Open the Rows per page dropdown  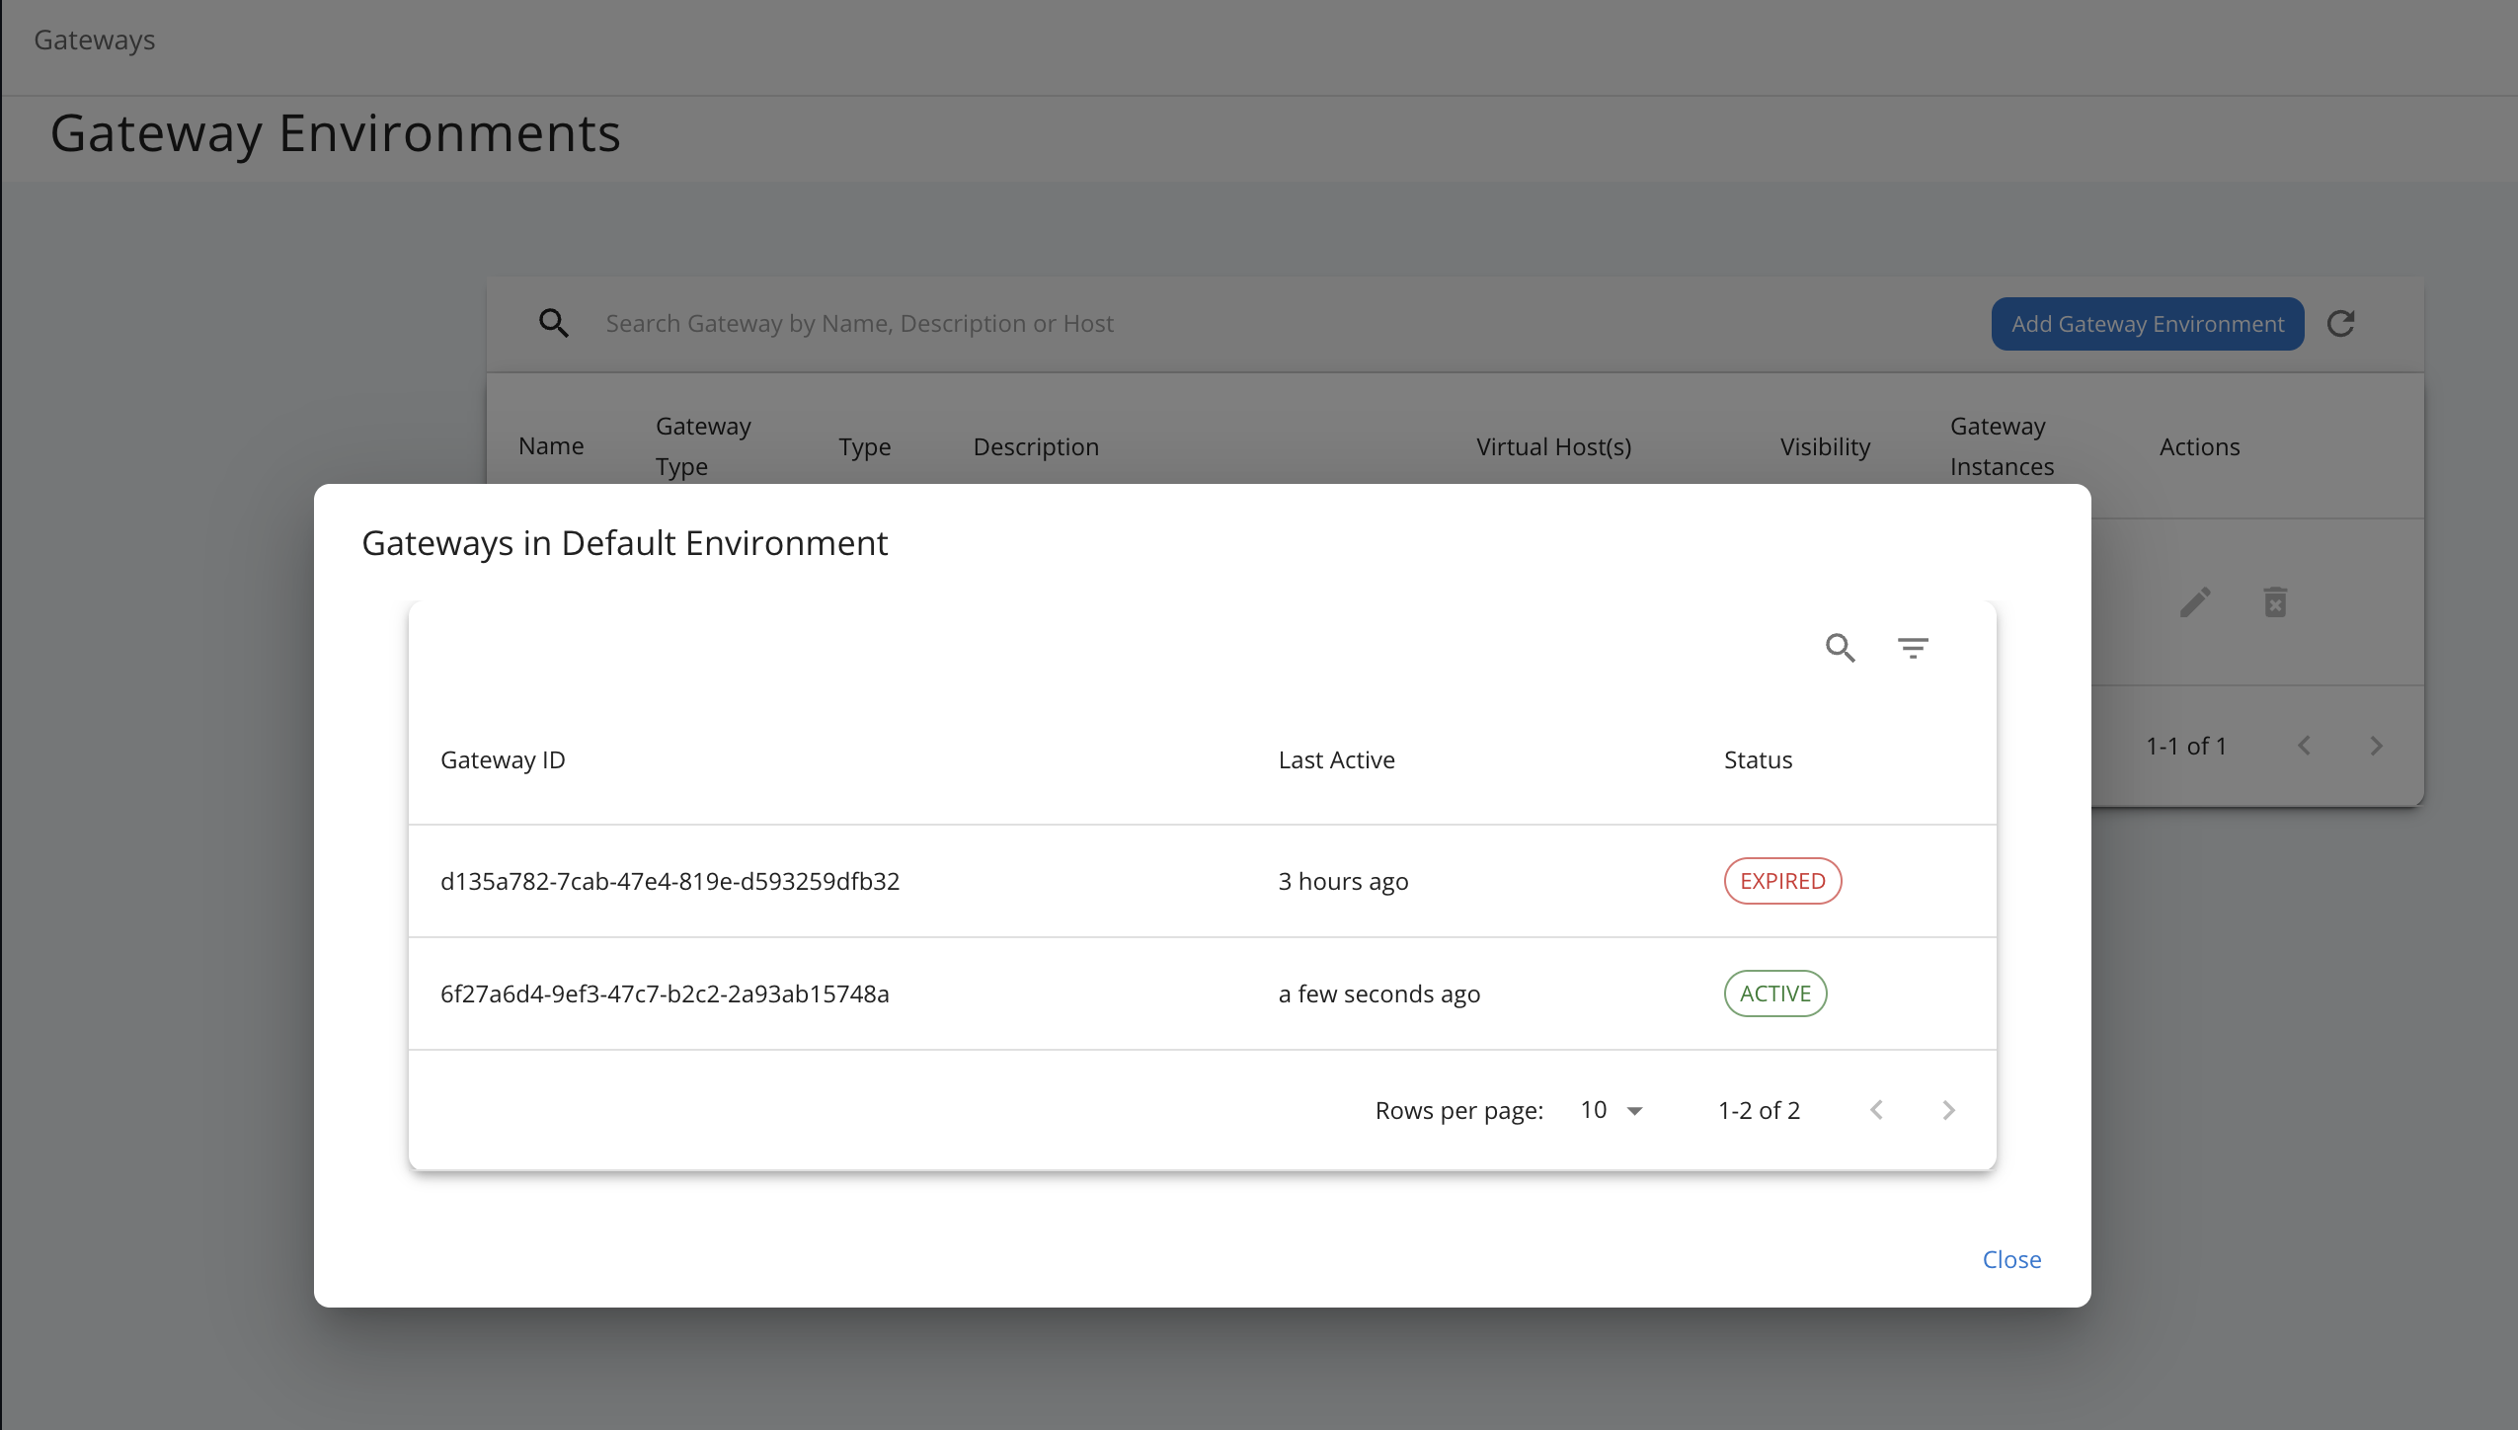click(1612, 1110)
